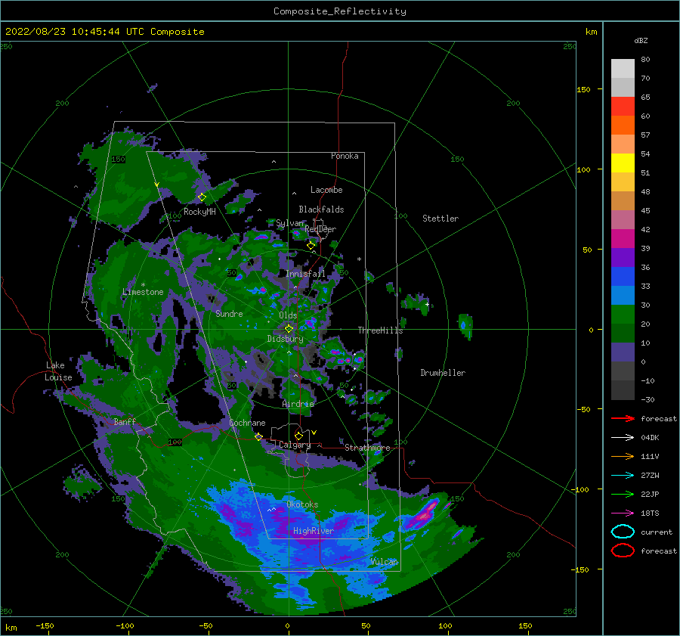Pick the lightest gray 70-80 dBZ swatch

click(623, 69)
